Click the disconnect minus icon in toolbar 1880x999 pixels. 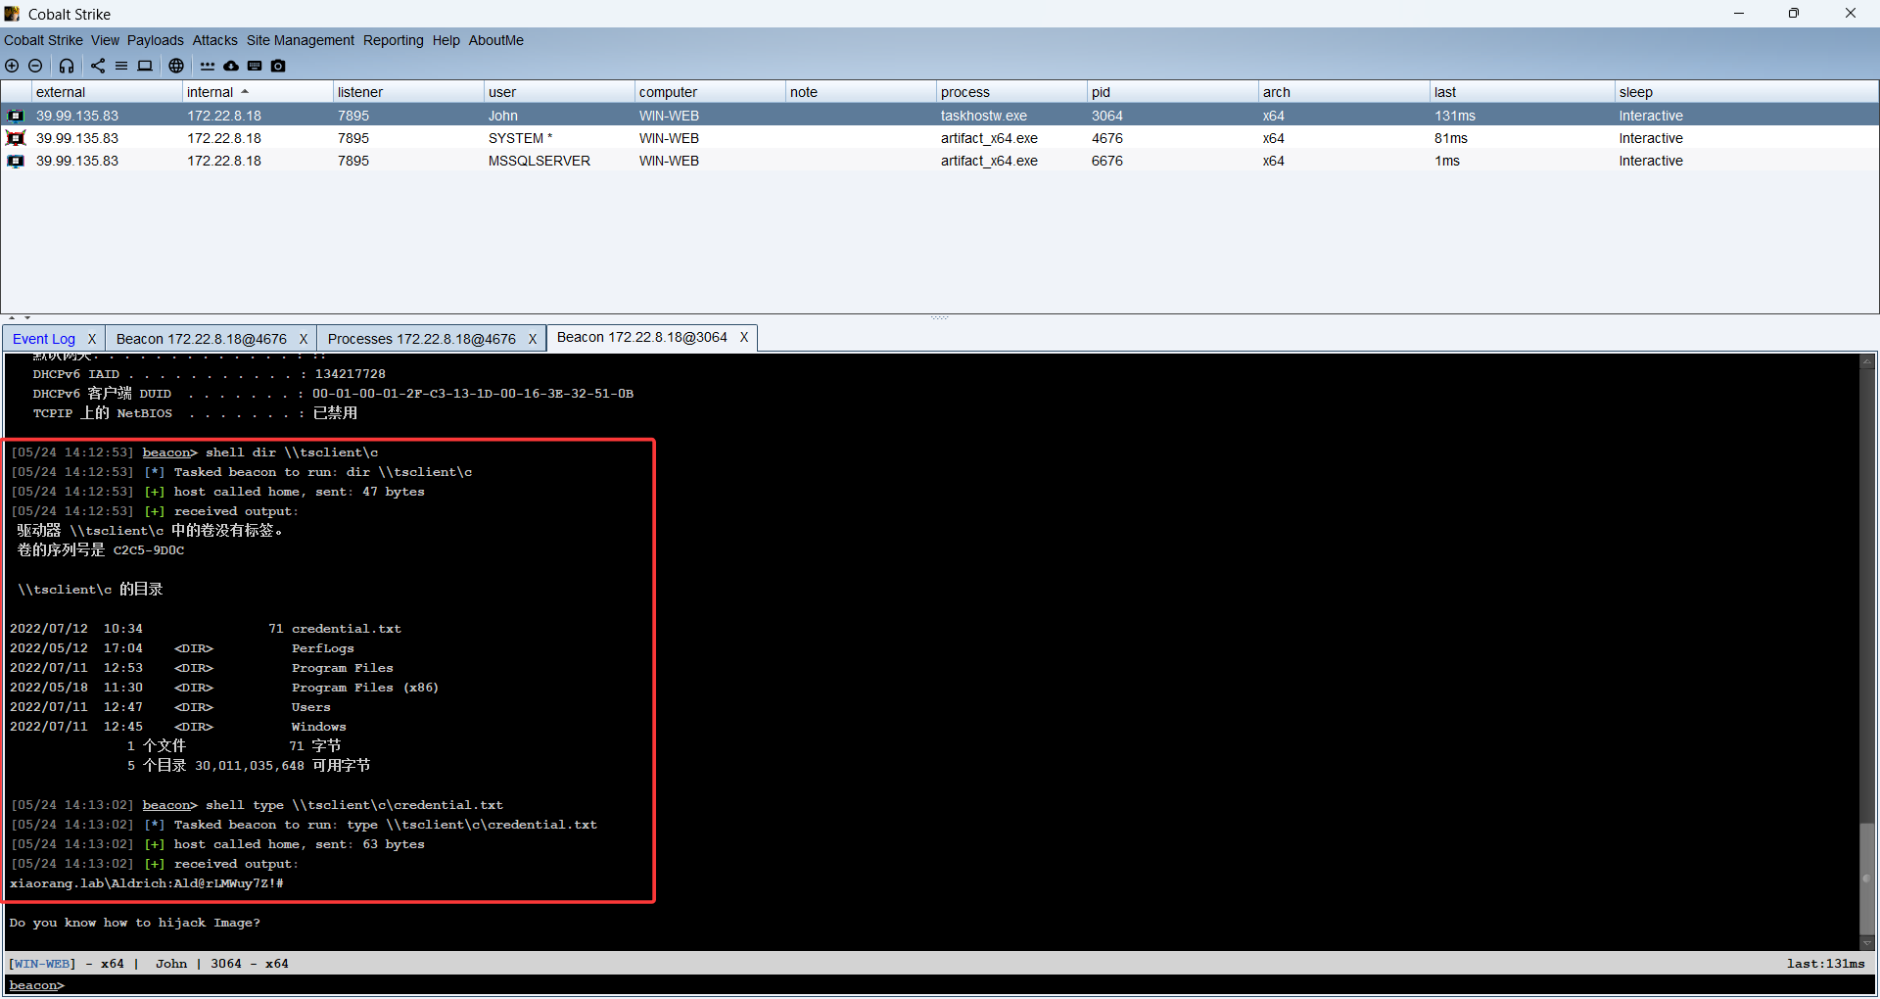(x=35, y=66)
